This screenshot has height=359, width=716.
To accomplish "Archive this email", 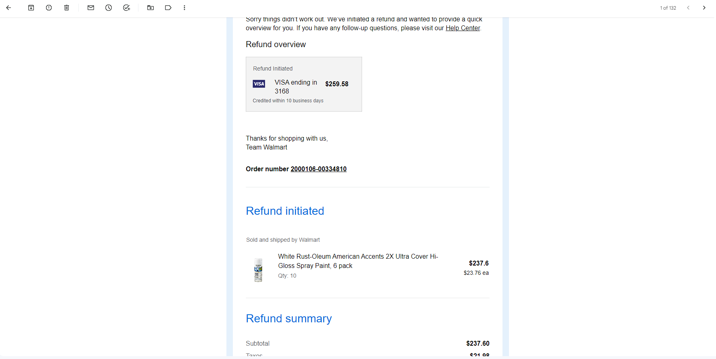I will click(31, 8).
